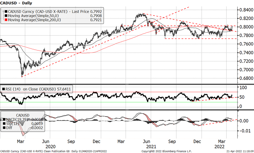The width and height of the screenshot is (254, 153).
Task: Click the 0.7800 price axis label
Action: point(246,35)
